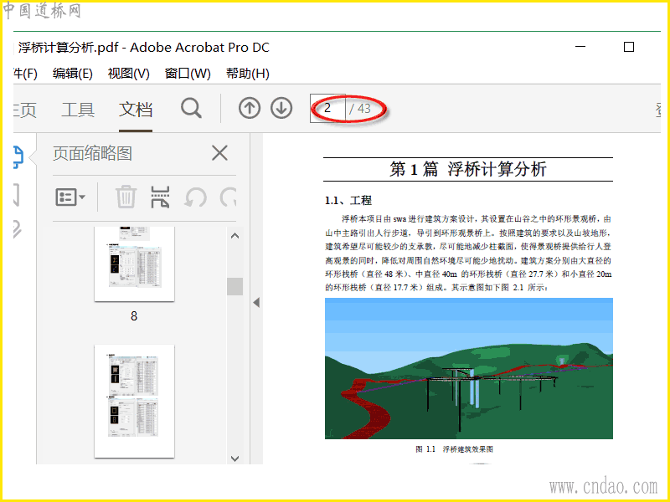Collapse the navigation pane with the arrow

coord(256,303)
